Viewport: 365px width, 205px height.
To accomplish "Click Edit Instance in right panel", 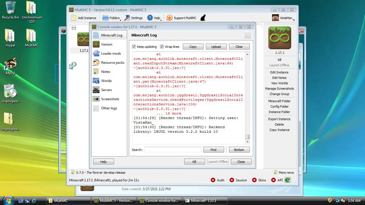I will coord(279,72).
